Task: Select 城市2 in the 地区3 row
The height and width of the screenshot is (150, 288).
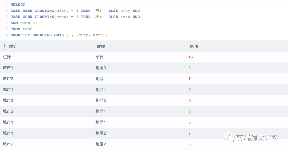Action: [x=8, y=100]
